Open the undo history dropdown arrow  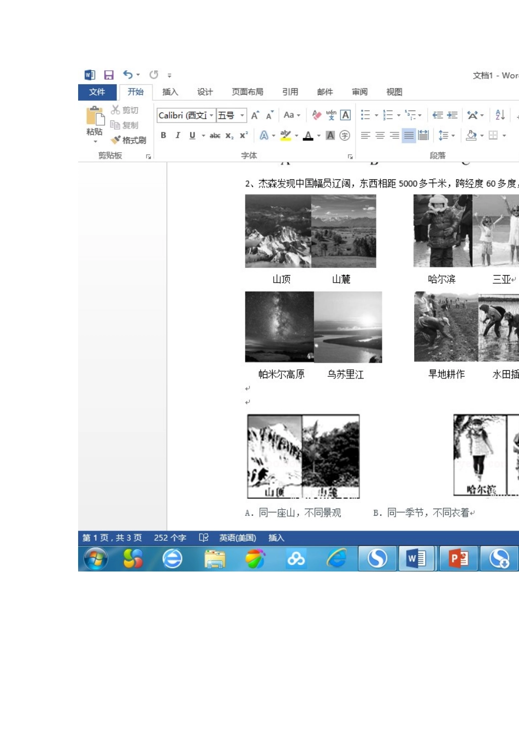click(138, 75)
